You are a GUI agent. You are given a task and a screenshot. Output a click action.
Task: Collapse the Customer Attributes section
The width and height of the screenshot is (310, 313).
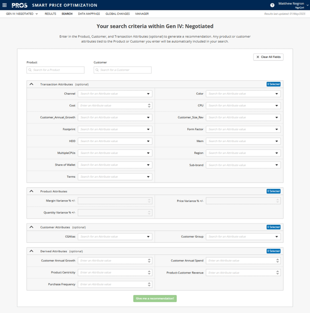[31, 227]
